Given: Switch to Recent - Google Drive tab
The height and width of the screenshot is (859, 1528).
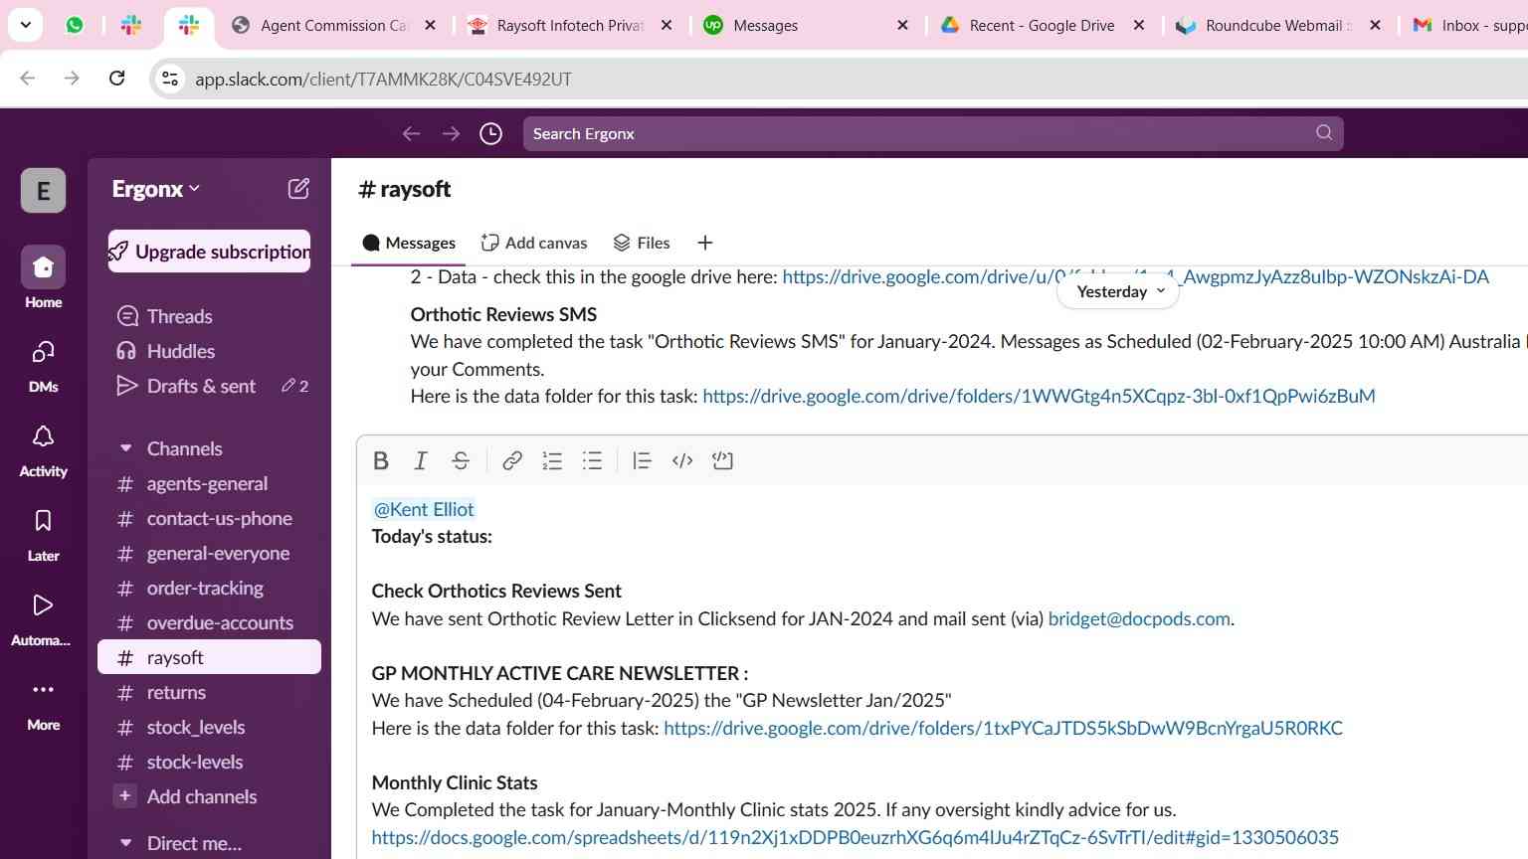Looking at the screenshot, I should pos(1043,25).
